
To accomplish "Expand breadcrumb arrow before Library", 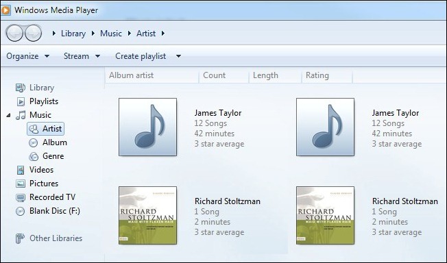I will [x=54, y=34].
